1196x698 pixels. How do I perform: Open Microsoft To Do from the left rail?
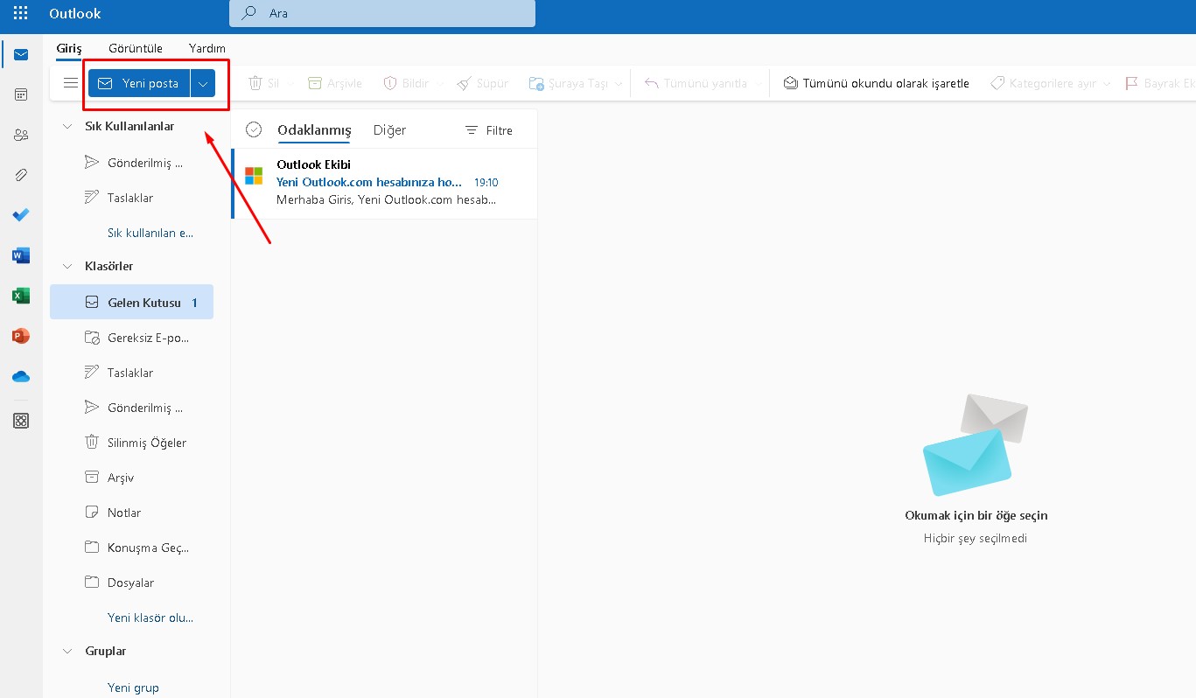(x=20, y=214)
